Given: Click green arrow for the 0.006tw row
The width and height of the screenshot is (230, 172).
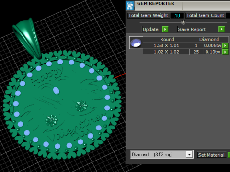Looking at the screenshot, I should coord(225,46).
